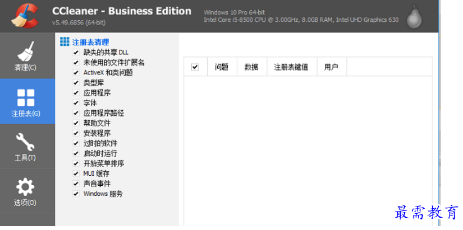Viewport: 463px width, 230px height.
Task: Click the 启动时运行 label
Action: pyautogui.click(x=100, y=153)
